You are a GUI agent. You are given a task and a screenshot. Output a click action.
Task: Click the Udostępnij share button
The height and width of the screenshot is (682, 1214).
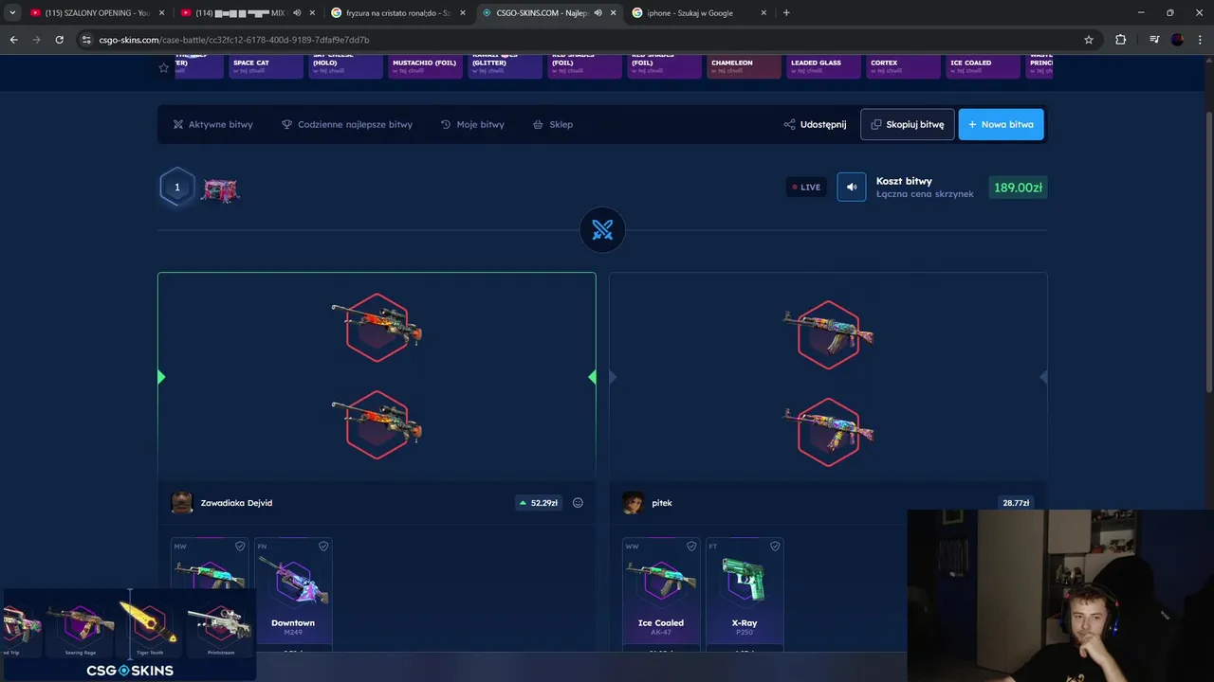(x=815, y=124)
